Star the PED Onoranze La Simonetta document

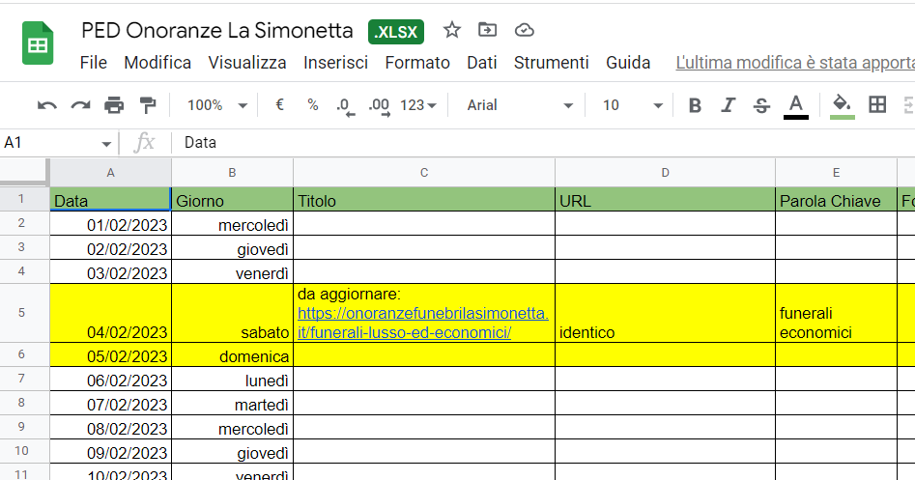tap(451, 30)
